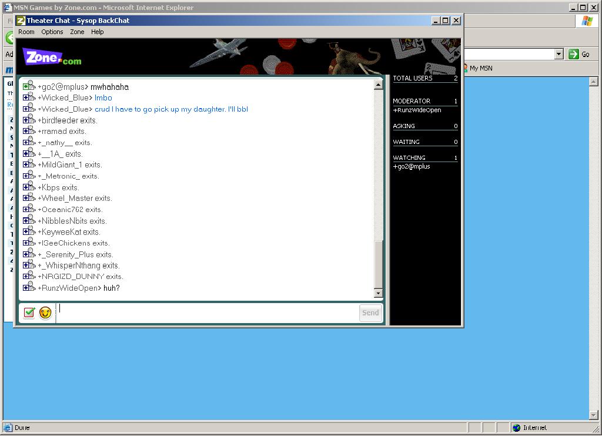The height and width of the screenshot is (437, 602).
Task: Click user icon beside ISeeChickens exits line
Action: pyautogui.click(x=29, y=242)
